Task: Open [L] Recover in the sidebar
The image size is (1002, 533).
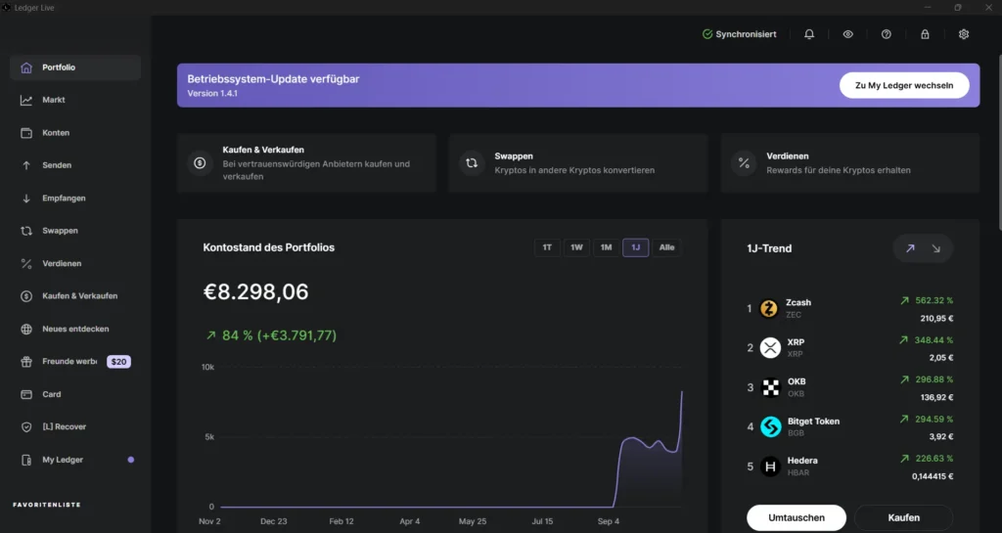Action: coord(75,427)
